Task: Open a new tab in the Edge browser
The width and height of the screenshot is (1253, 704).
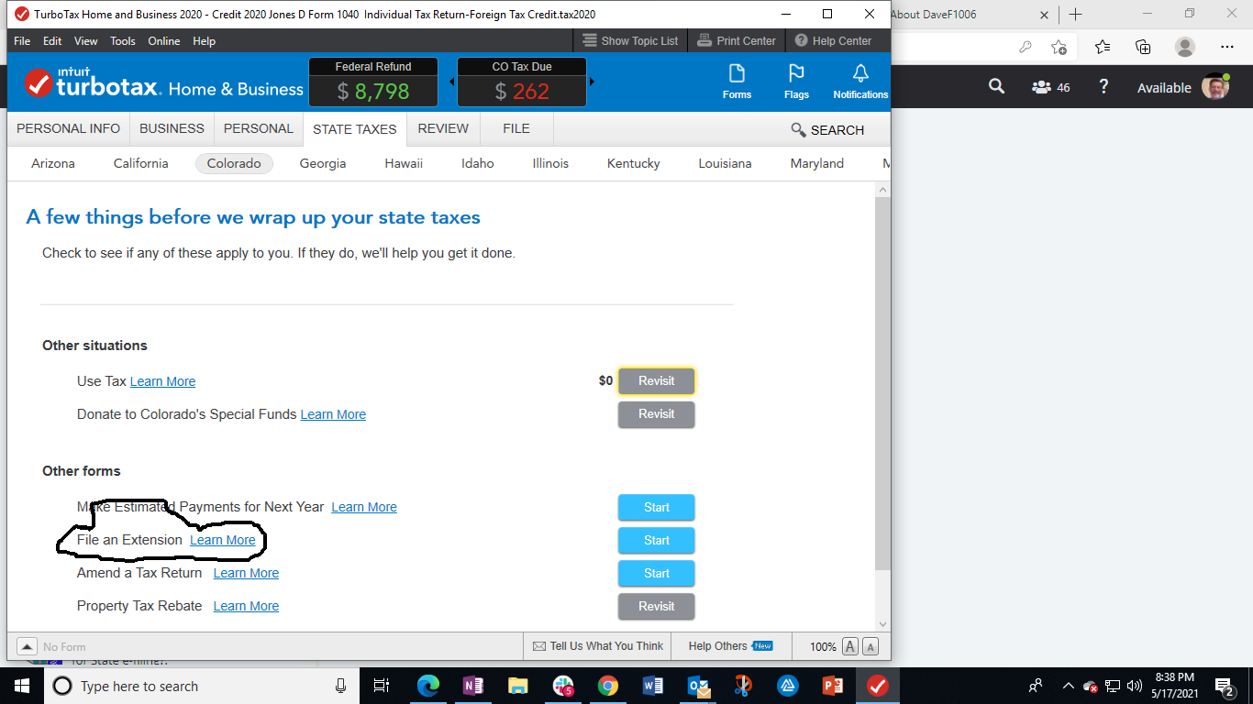Action: [x=1076, y=14]
